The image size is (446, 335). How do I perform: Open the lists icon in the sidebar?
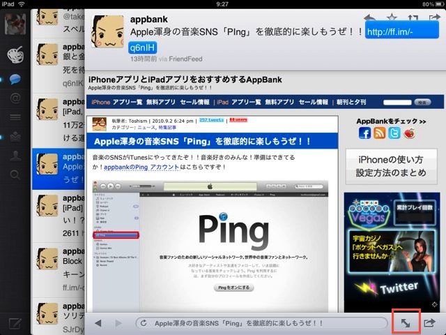[x=15, y=117]
